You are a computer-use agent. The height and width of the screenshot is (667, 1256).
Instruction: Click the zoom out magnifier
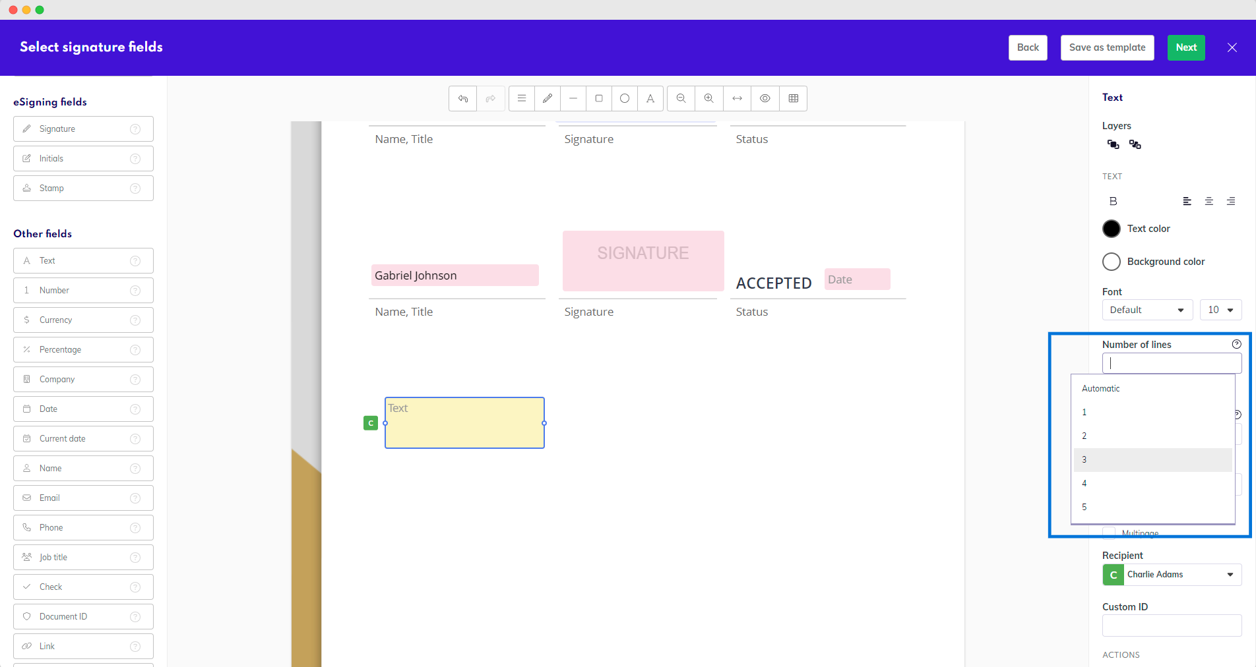coord(681,99)
